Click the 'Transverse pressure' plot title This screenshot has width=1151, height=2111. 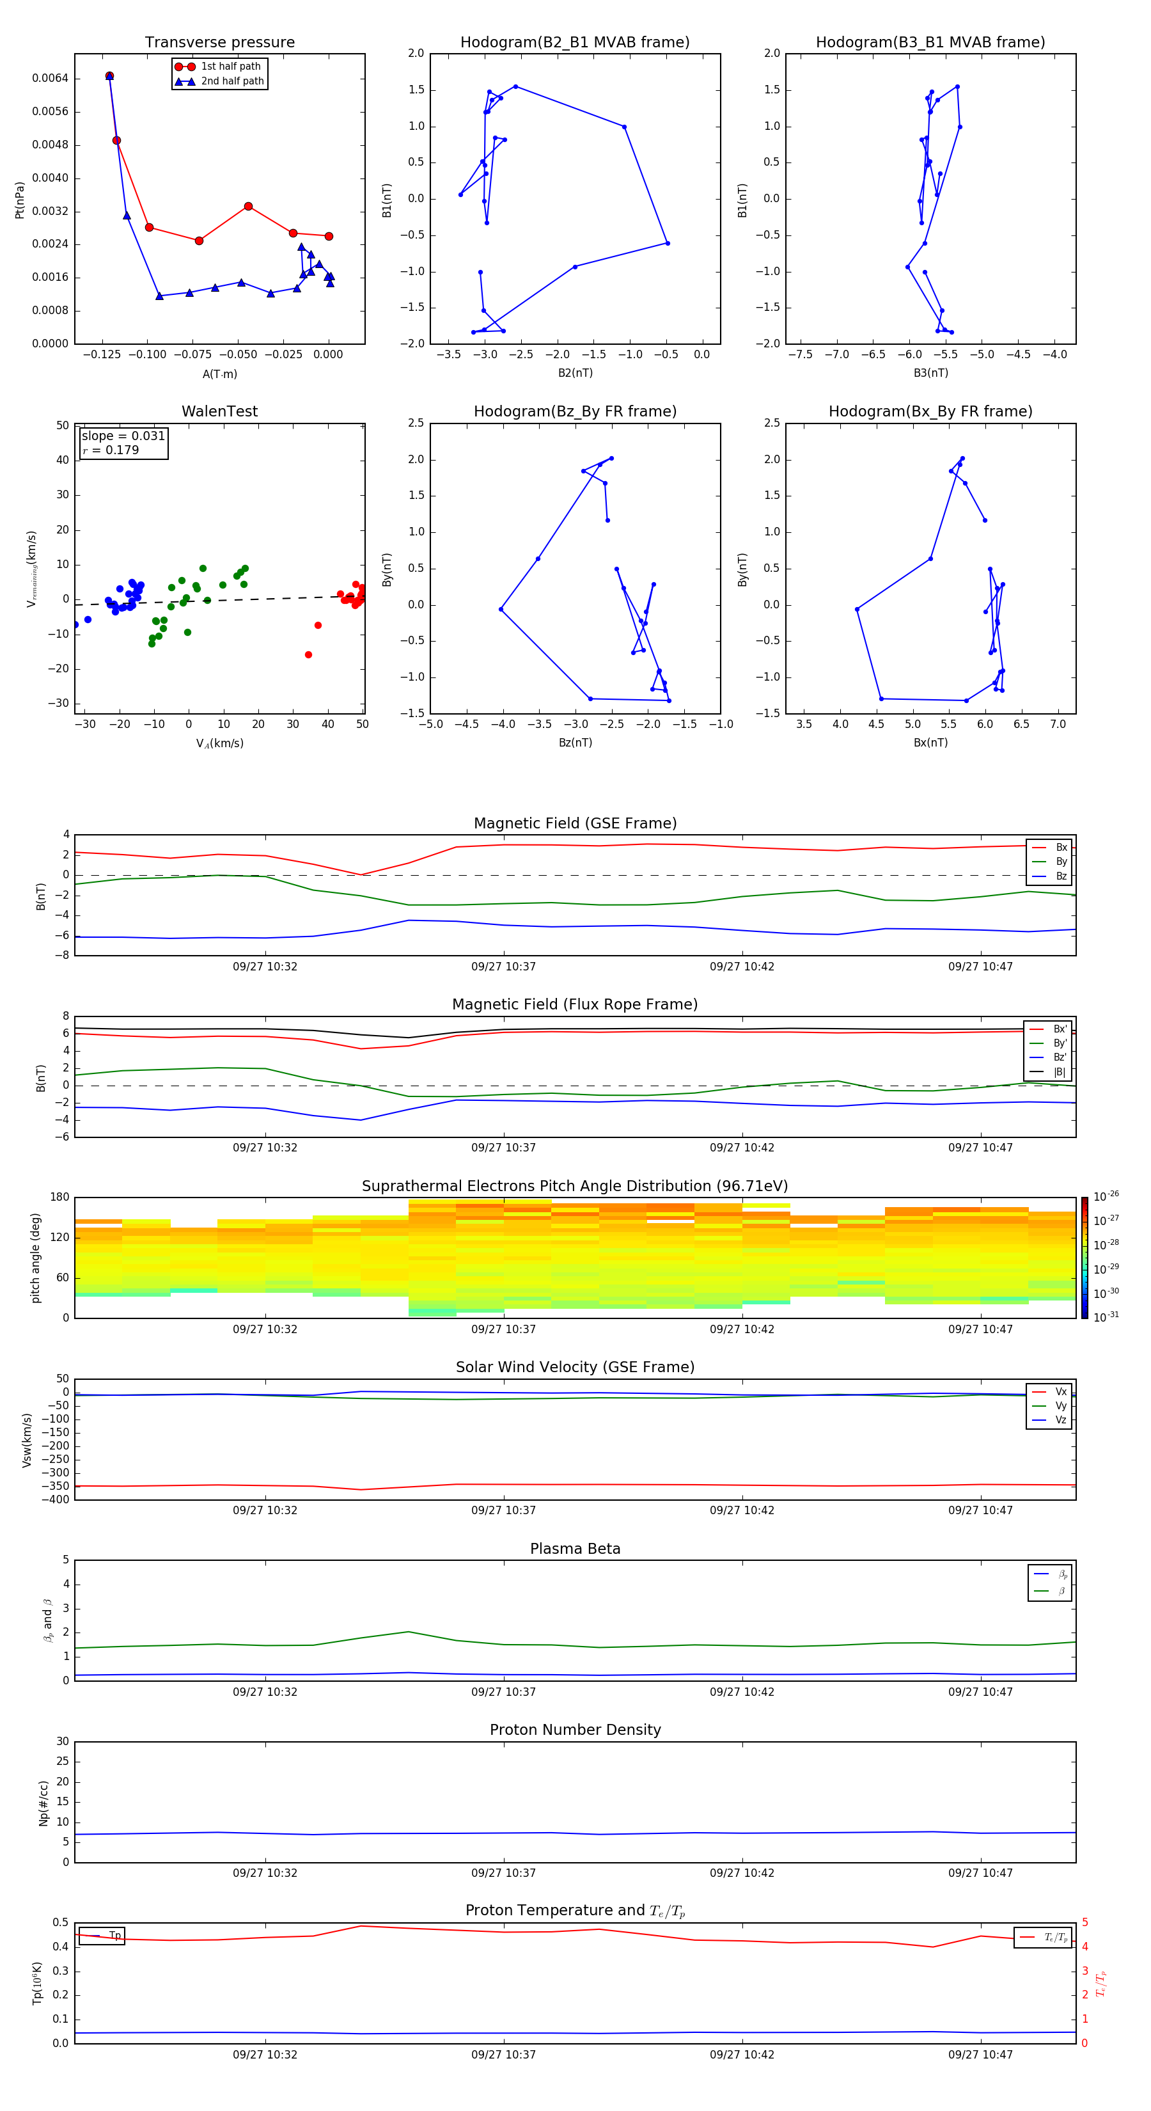[x=219, y=43]
